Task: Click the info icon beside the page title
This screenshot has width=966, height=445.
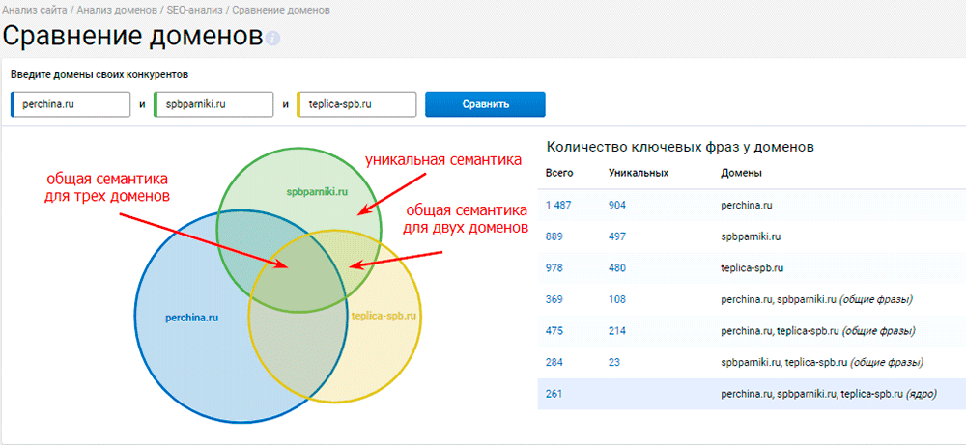Action: coord(273,40)
